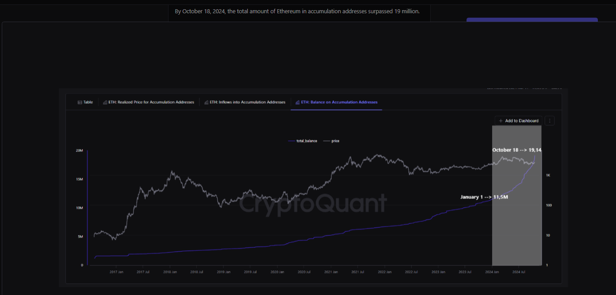Click the October 18 --> 19,14 annotation
The width and height of the screenshot is (616, 295).
tap(517, 150)
